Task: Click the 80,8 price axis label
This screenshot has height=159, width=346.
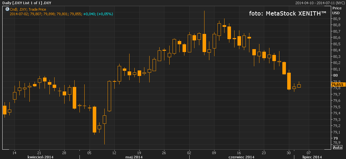Action: [336, 25]
